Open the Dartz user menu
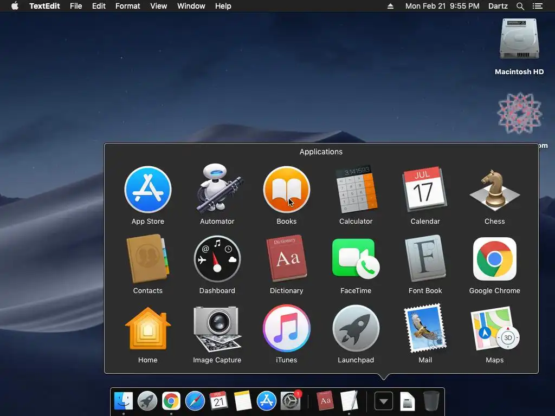The width and height of the screenshot is (555, 416). 498,6
